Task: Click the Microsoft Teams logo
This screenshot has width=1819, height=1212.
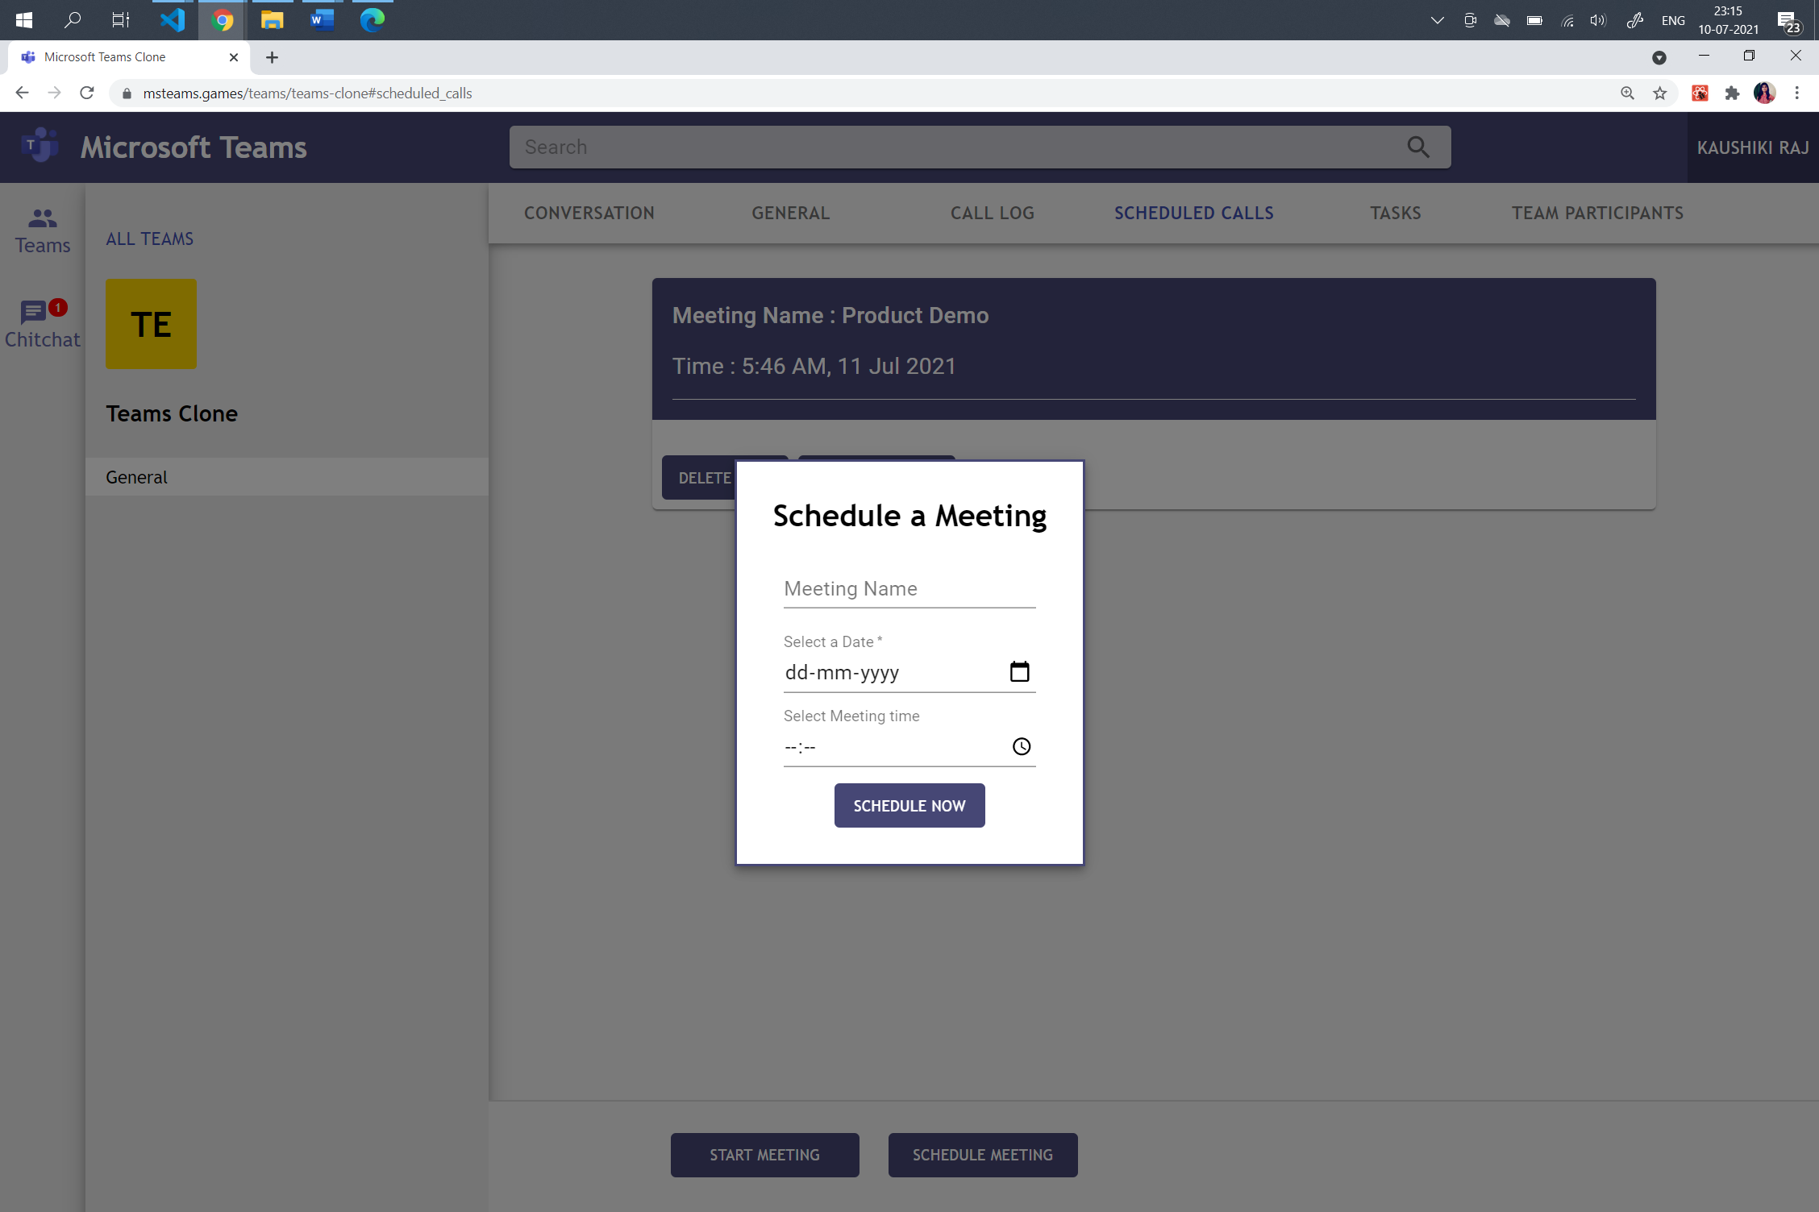Action: pos(40,145)
